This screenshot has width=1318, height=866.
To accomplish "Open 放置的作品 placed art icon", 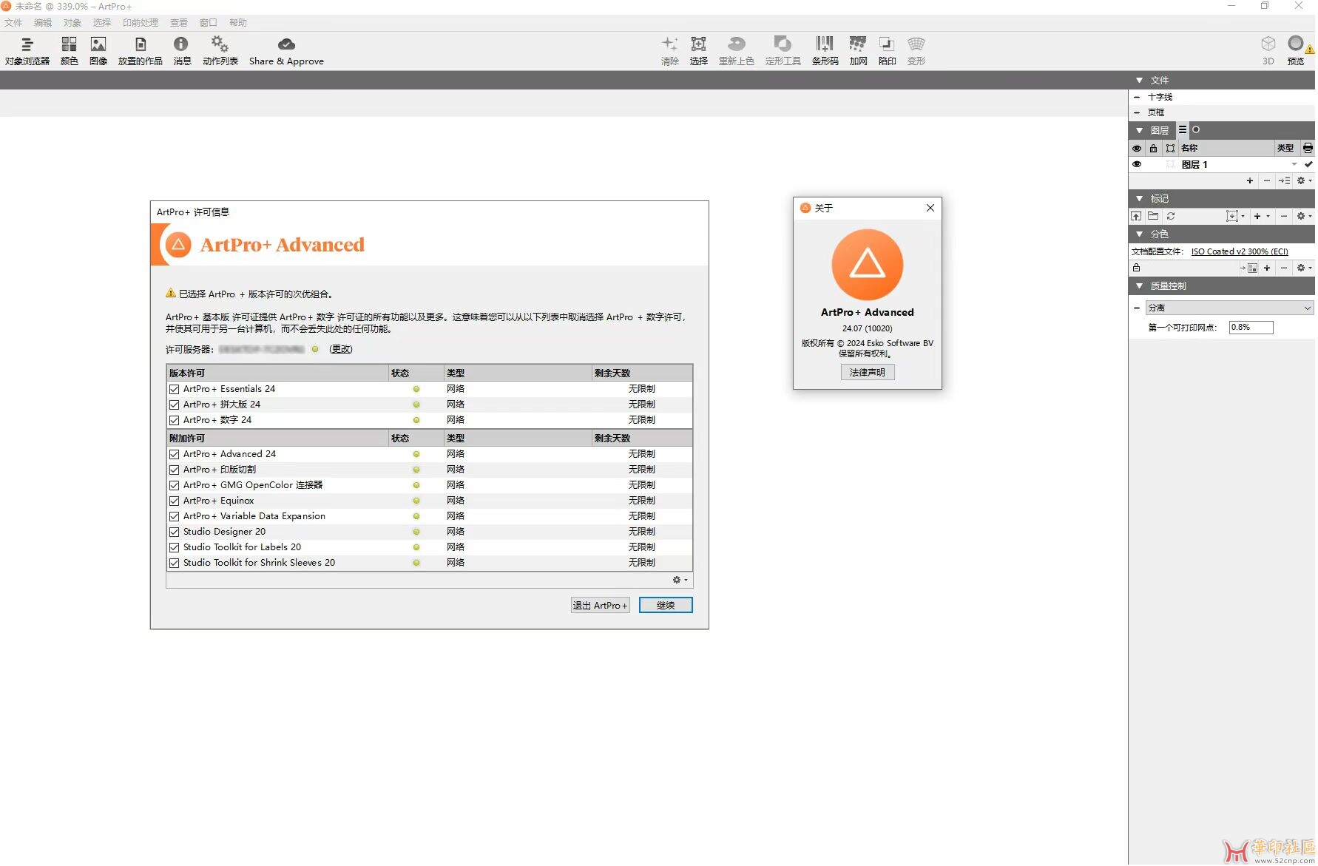I will 141,52.
